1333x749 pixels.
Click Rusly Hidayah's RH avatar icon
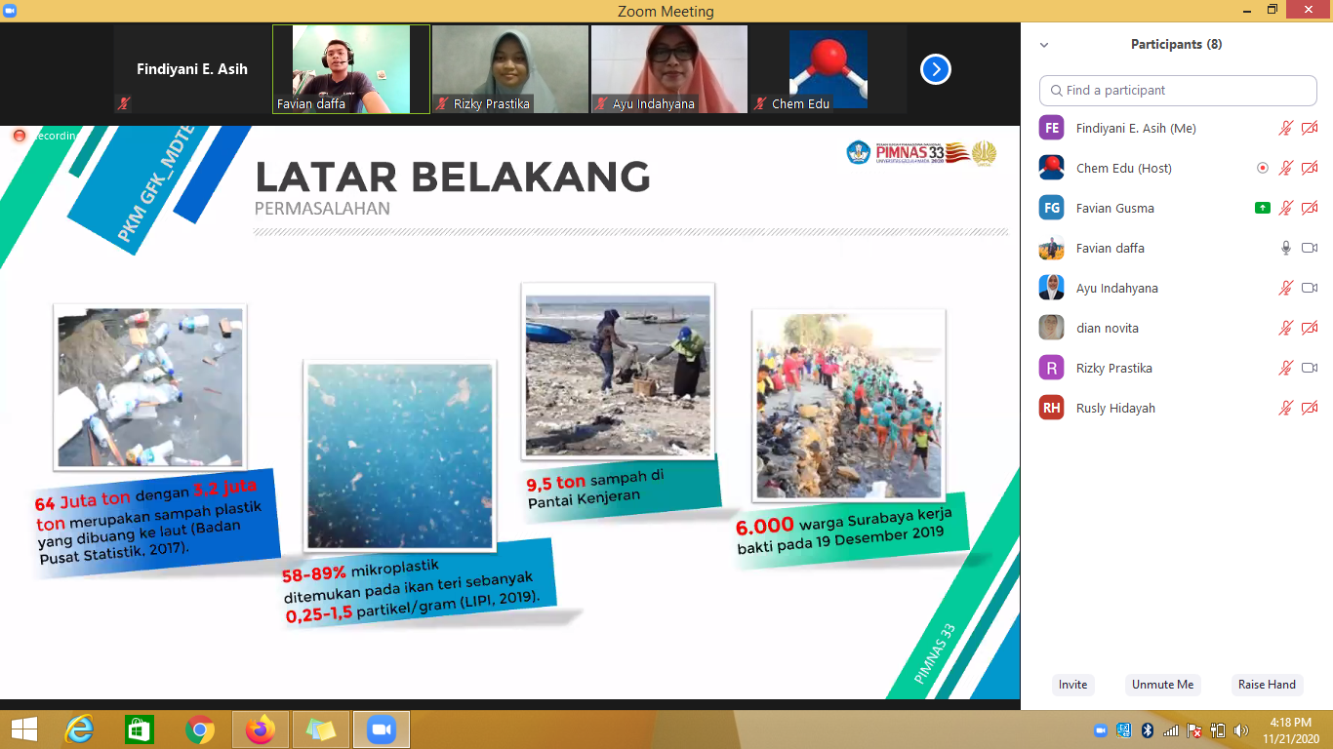pyautogui.click(x=1051, y=408)
